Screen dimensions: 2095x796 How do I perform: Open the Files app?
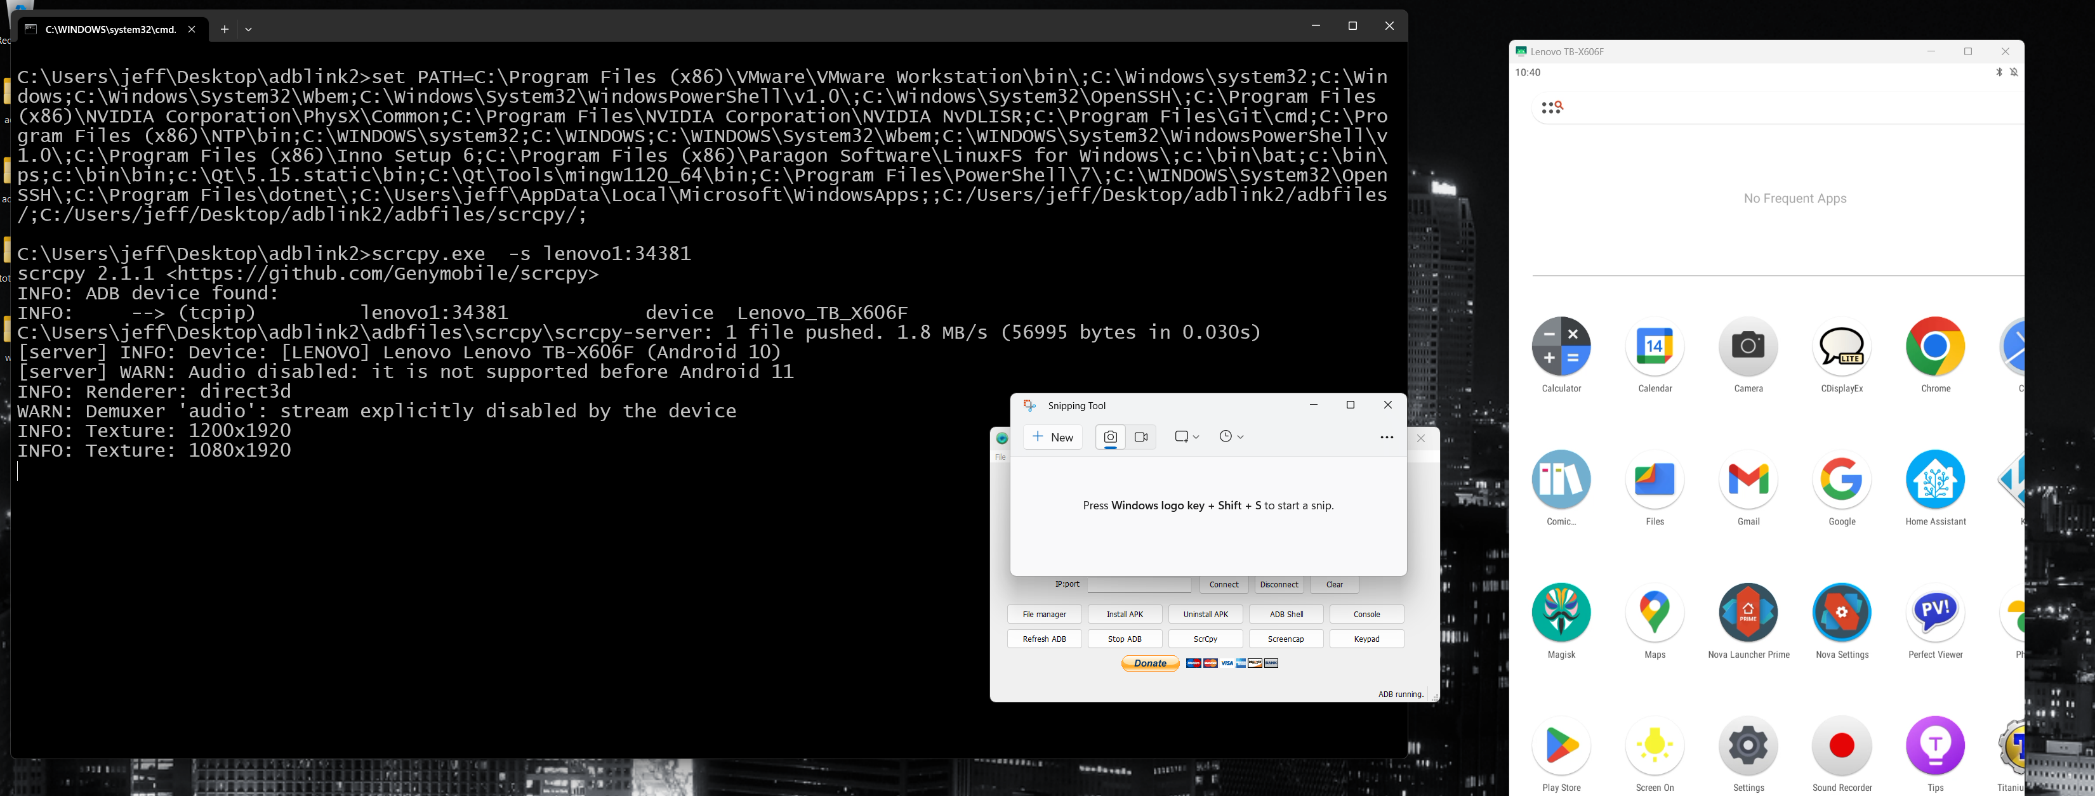(x=1654, y=480)
